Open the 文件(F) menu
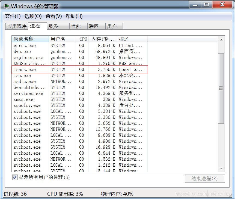Image resolution: width=235 pixels, height=199 pixels. point(13,16)
